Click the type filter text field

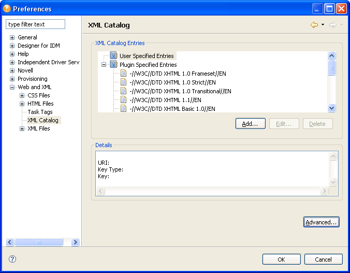(36, 24)
